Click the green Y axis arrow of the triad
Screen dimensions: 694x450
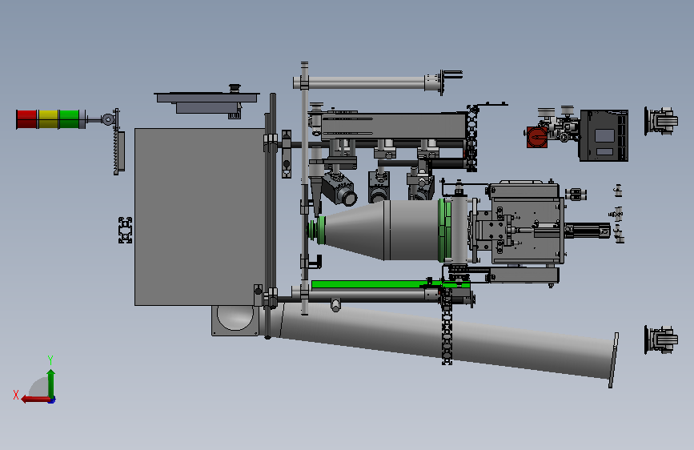click(x=51, y=383)
